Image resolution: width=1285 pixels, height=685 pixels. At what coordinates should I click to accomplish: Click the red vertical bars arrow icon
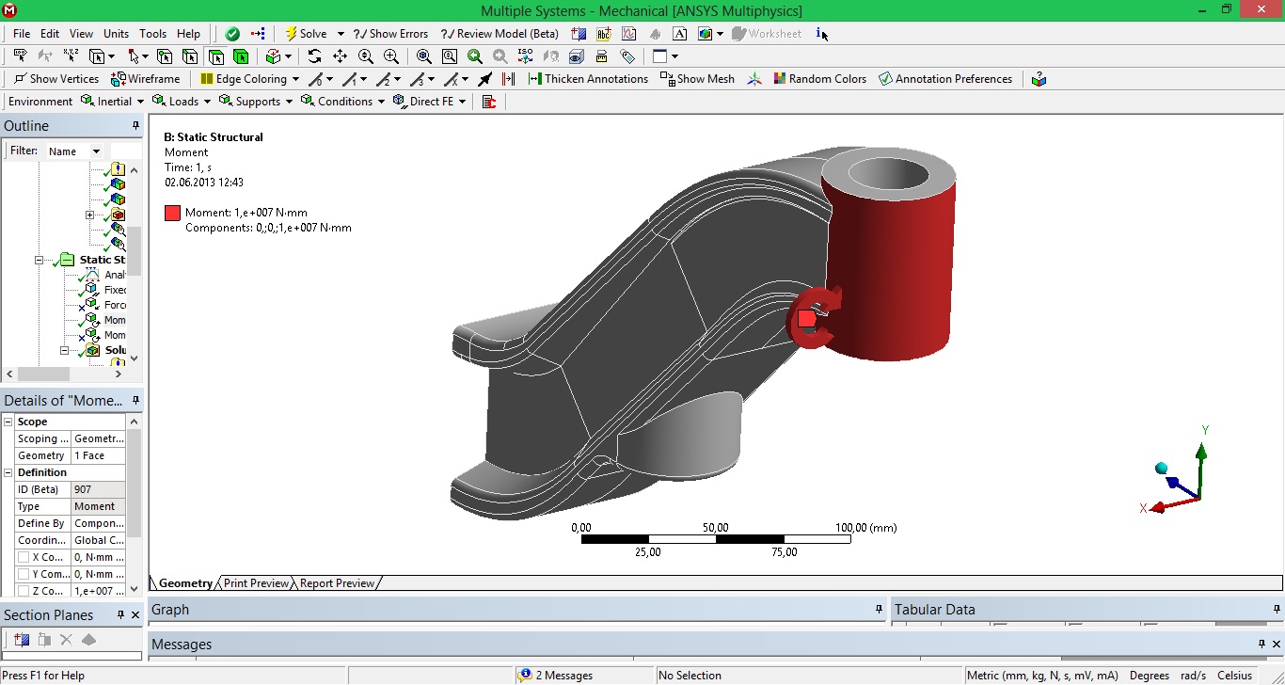[509, 79]
